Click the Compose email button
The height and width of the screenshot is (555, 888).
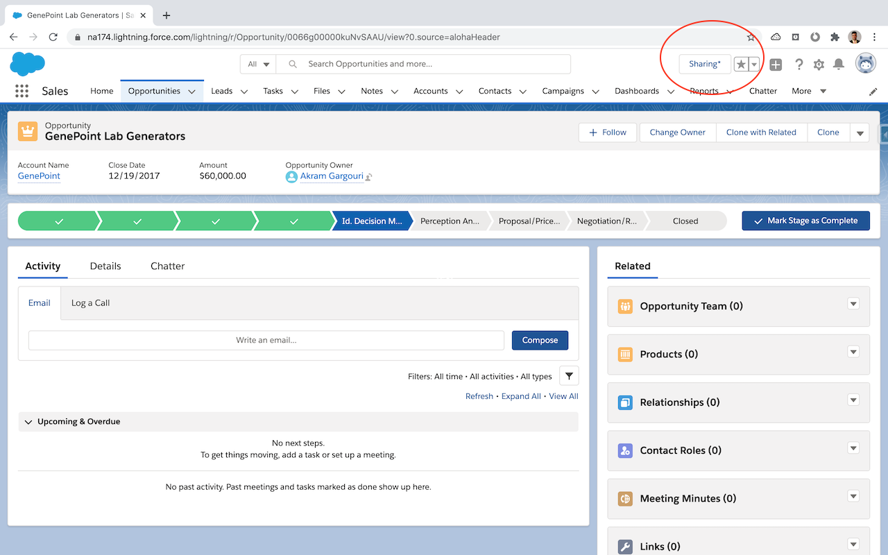pos(540,340)
